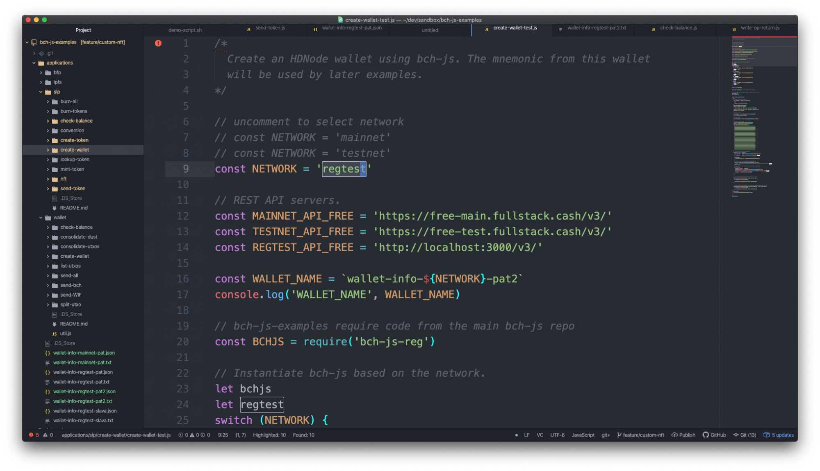Click the create-wallet folder icon under slp

pos(55,150)
